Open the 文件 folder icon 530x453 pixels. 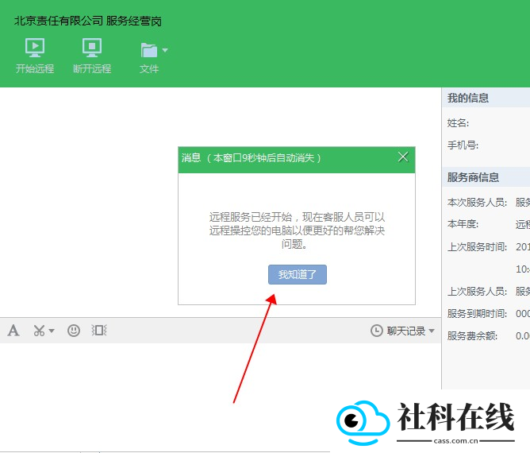pyautogui.click(x=148, y=50)
